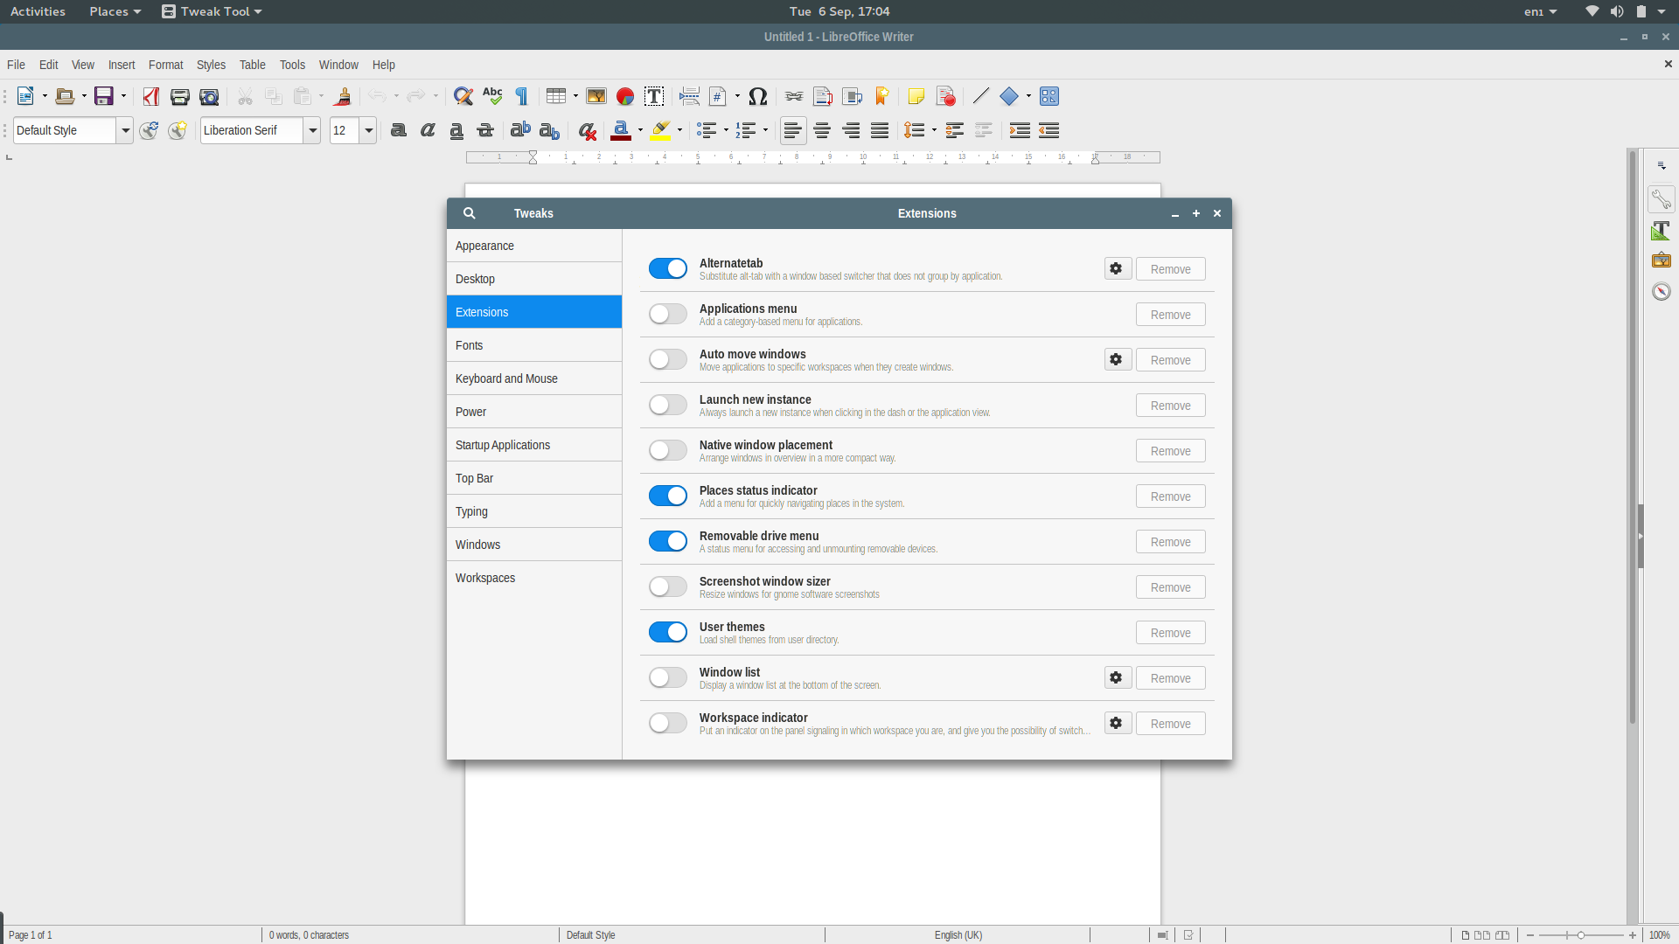Click the Tweaks search magnifier icon

[x=470, y=213]
